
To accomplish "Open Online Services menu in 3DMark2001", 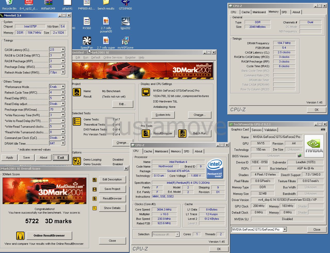I will tap(113, 57).
